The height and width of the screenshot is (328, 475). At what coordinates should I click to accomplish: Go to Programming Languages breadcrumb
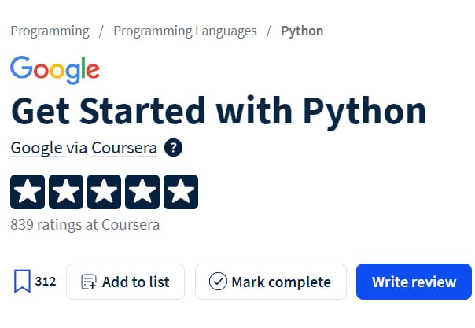pos(185,31)
